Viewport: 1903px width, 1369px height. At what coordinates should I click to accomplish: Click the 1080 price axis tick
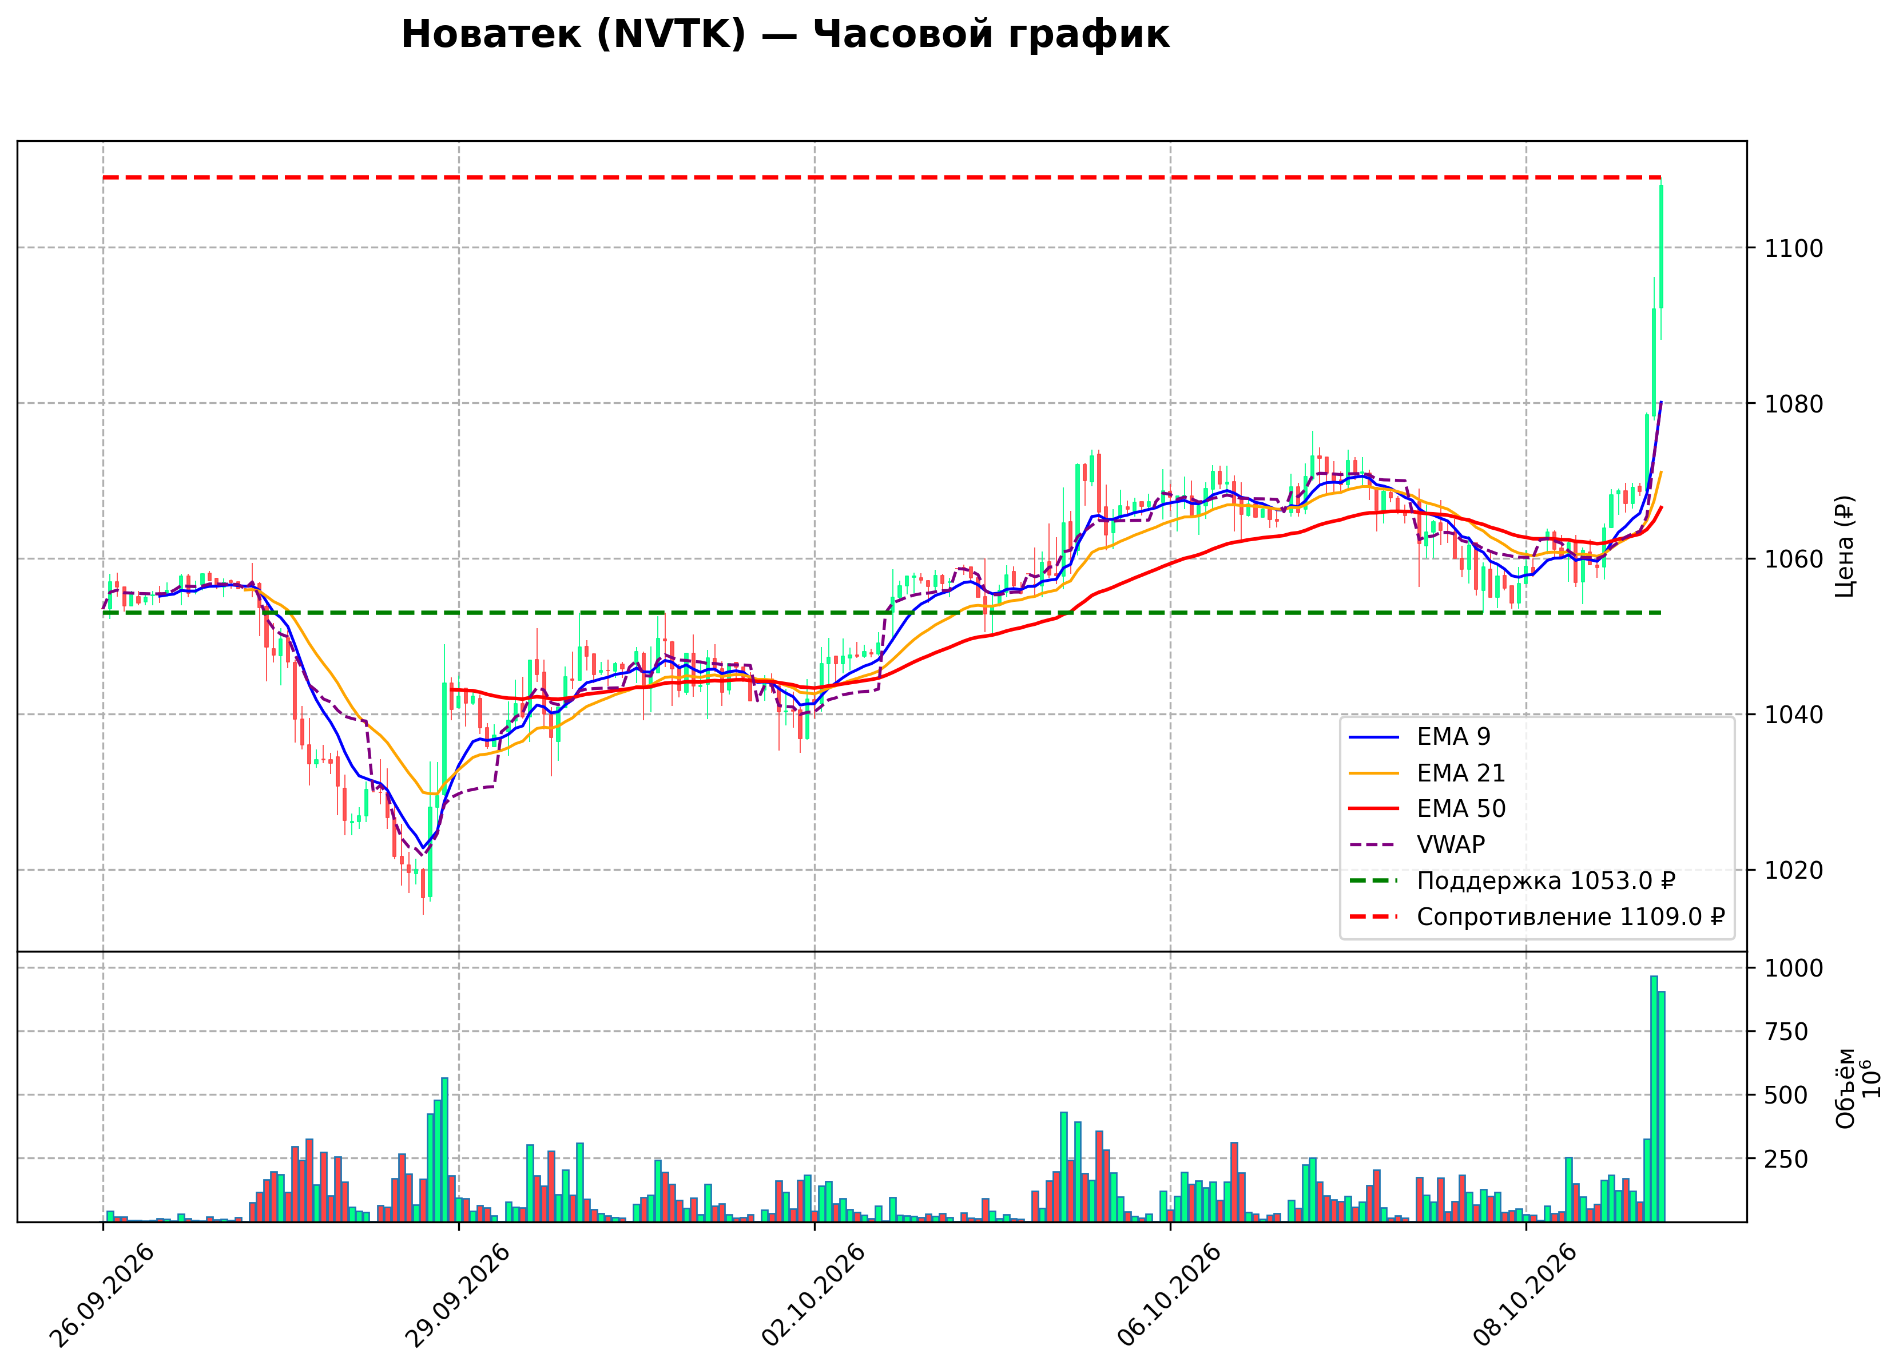tap(1793, 404)
